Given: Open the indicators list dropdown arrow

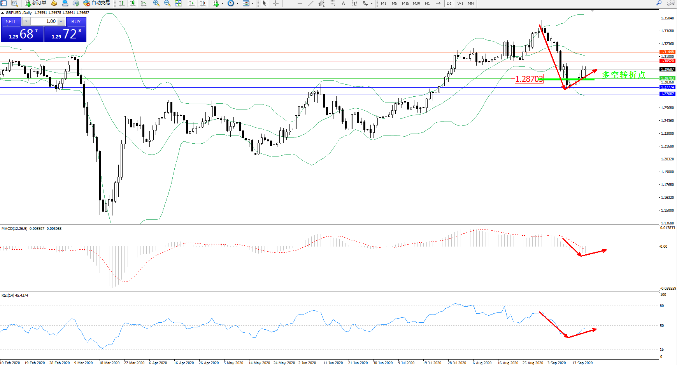Looking at the screenshot, I should (x=222, y=3).
